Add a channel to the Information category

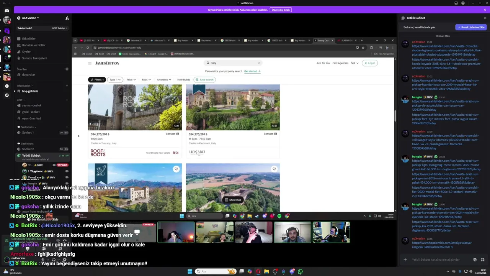[67, 86]
